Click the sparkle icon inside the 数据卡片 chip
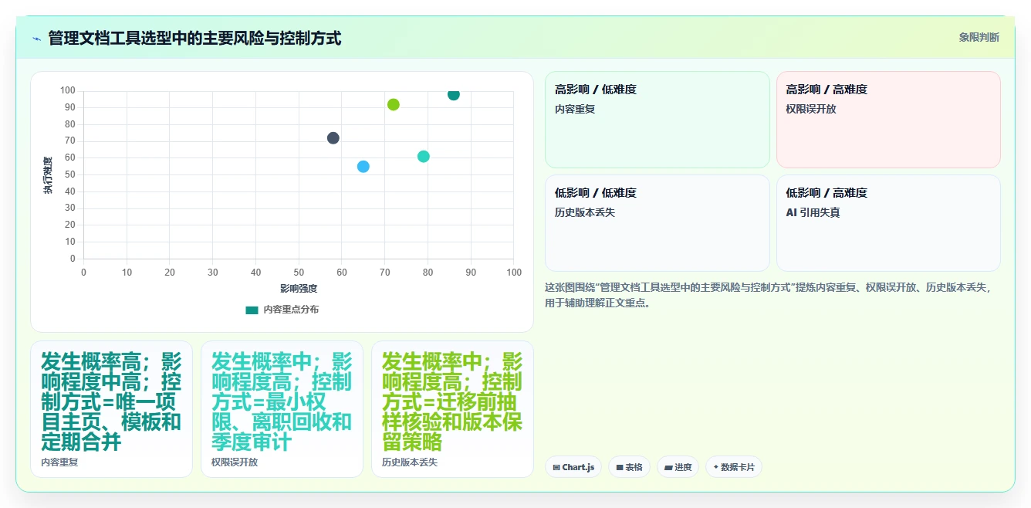This screenshot has width=1031, height=508. click(x=716, y=467)
